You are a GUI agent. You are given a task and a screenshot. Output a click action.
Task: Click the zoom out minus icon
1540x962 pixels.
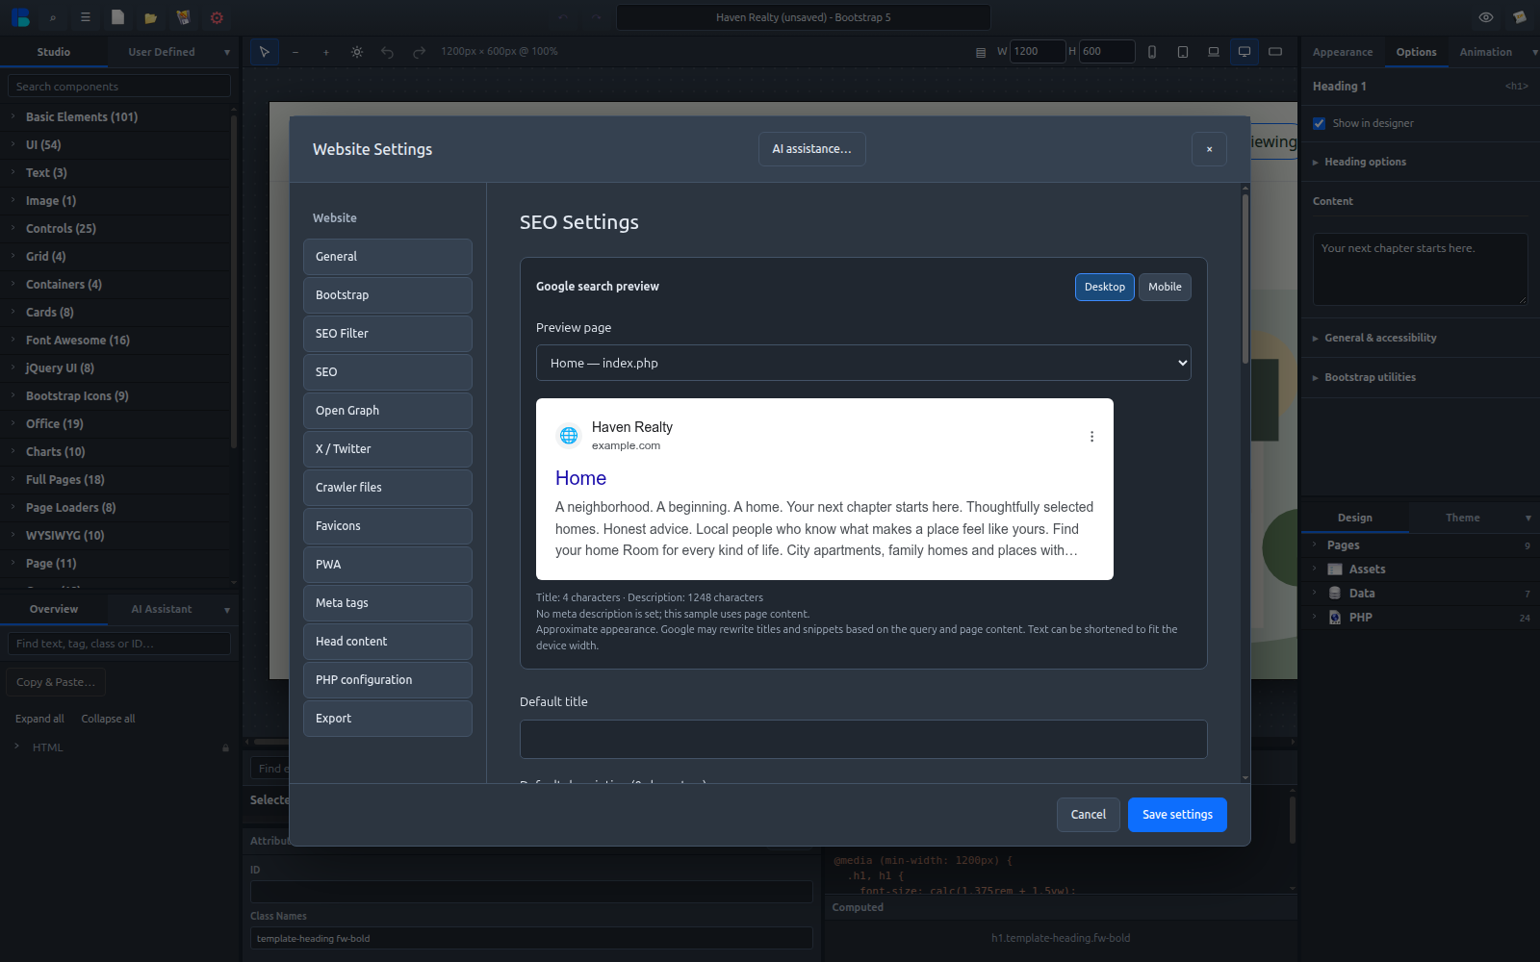(295, 52)
